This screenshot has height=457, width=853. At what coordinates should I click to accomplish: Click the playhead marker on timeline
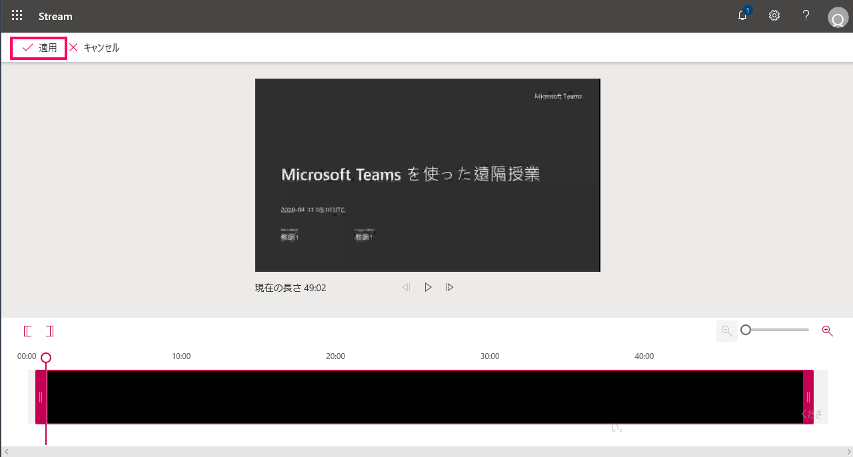(46, 358)
